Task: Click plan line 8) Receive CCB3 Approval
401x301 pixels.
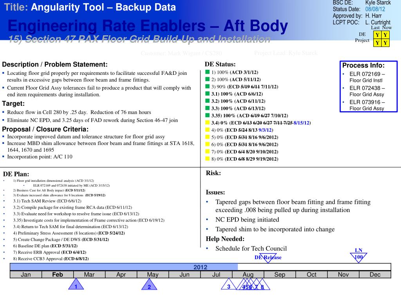Action: (x=51, y=259)
